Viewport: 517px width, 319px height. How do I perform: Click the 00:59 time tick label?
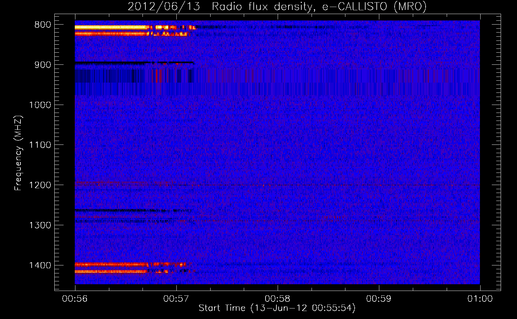(379, 299)
